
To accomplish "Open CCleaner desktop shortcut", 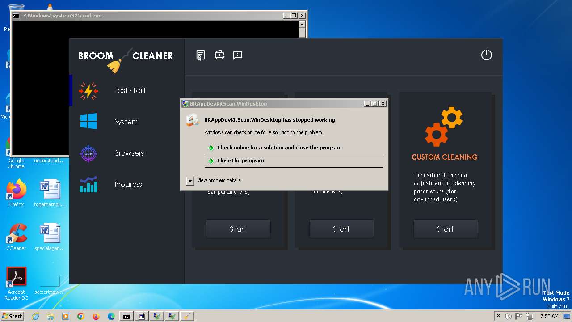I will pyautogui.click(x=16, y=237).
